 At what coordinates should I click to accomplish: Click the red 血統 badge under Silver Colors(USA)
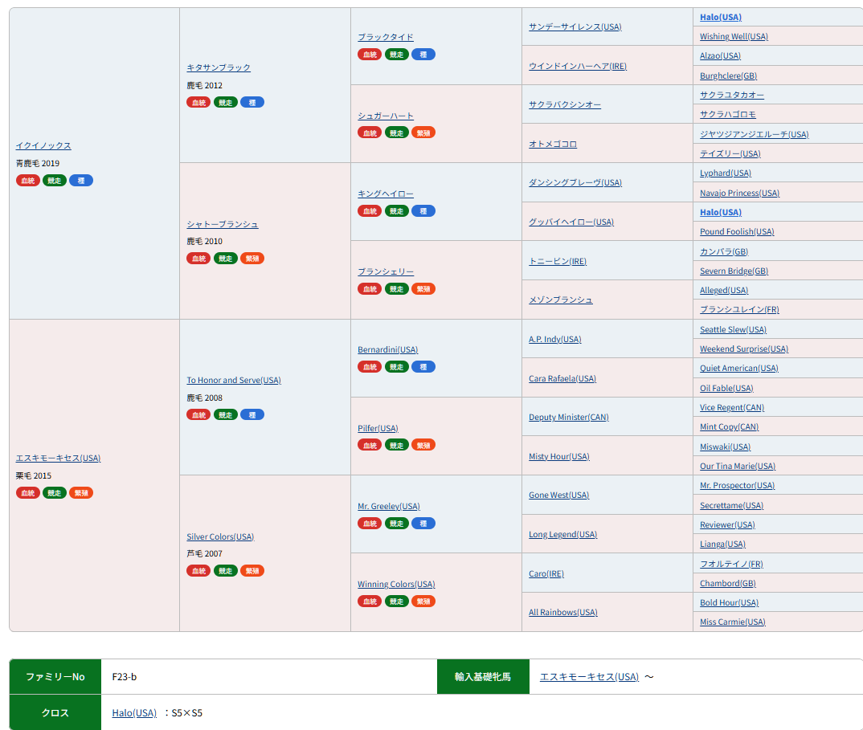coord(198,571)
